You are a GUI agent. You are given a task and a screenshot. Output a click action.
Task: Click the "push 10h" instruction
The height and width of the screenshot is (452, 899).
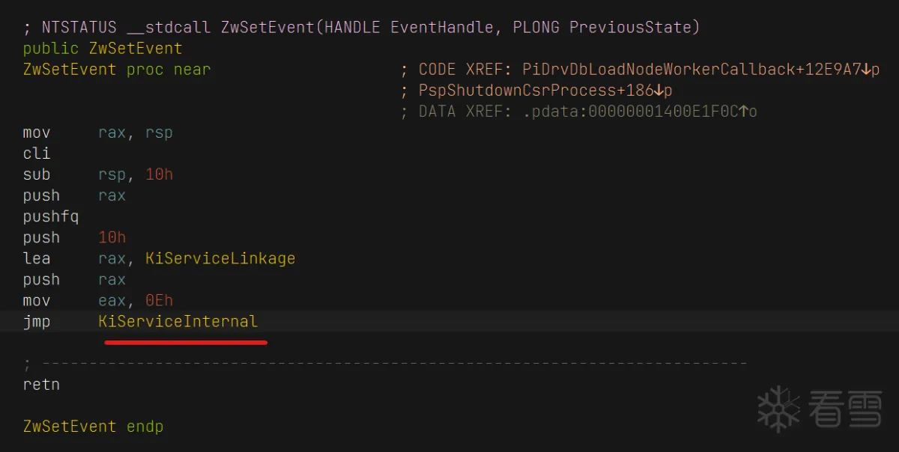tap(74, 238)
